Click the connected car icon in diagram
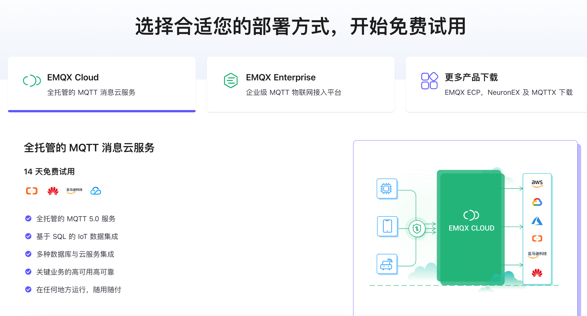 pos(387,264)
